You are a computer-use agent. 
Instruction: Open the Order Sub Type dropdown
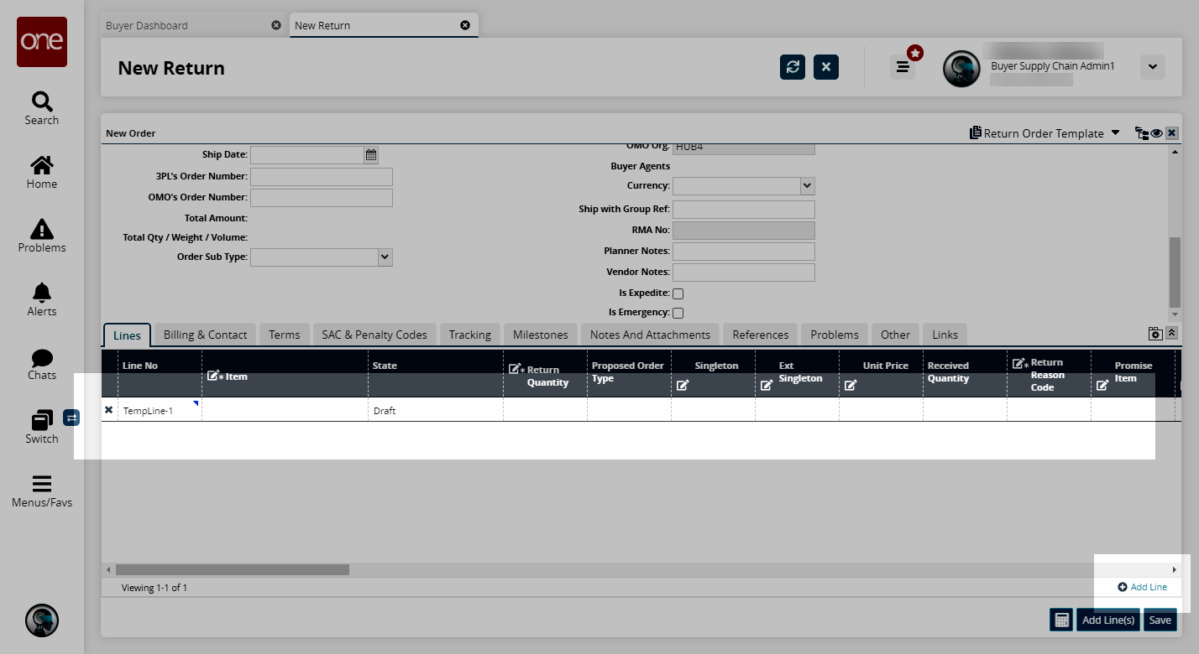[385, 257]
